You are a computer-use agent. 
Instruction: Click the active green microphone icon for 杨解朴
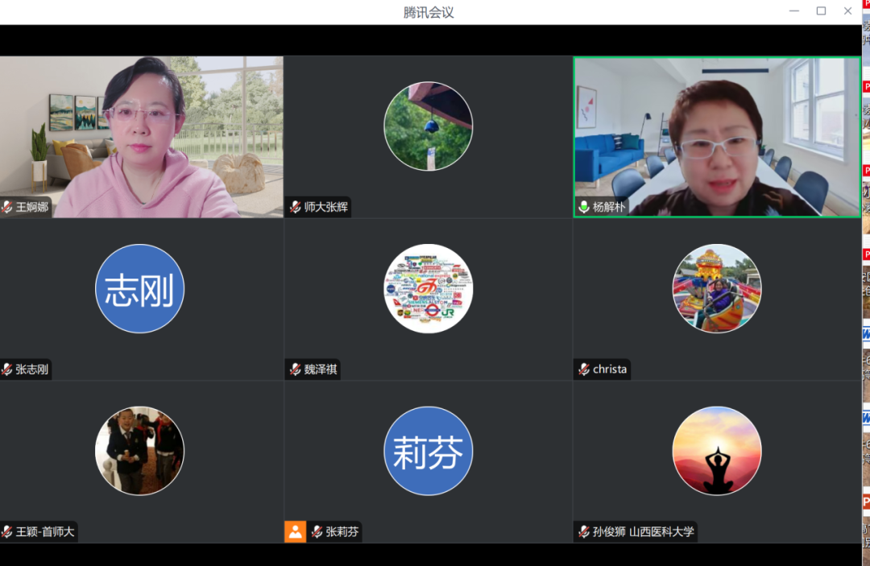point(584,207)
